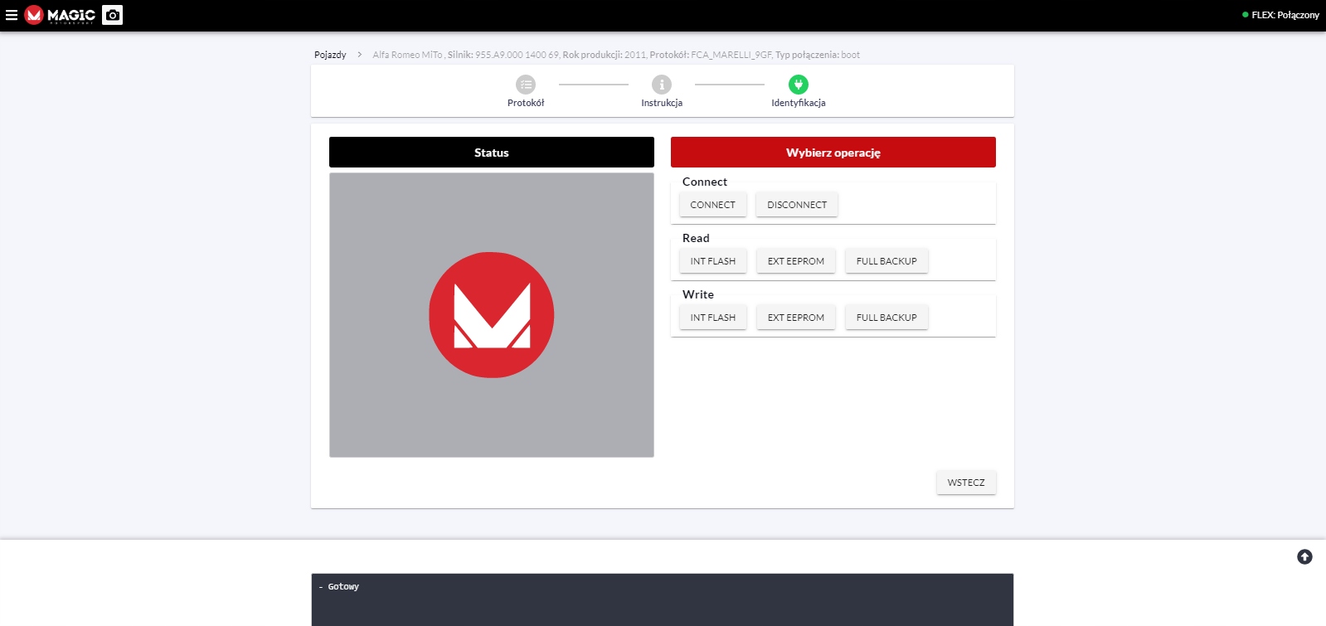Open the Pojazdy breadcrumb link
Screen dimensions: 1326x626
(330, 55)
